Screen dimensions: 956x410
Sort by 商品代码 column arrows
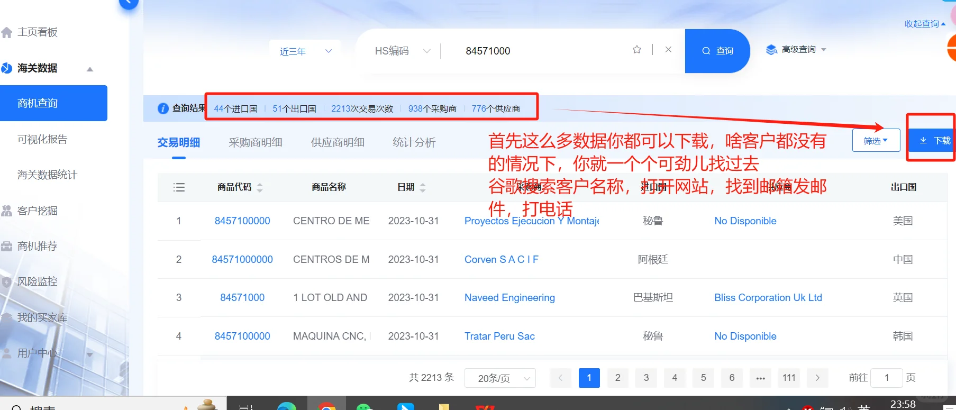(x=260, y=187)
